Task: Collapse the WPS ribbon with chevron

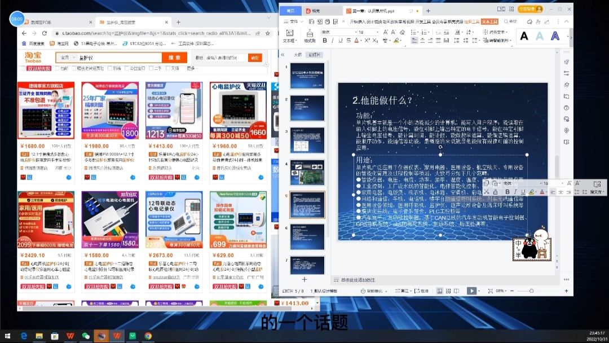Action: coord(567,22)
